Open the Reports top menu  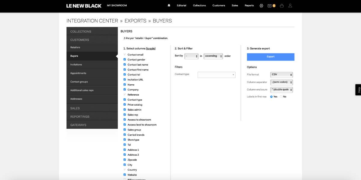249,5
